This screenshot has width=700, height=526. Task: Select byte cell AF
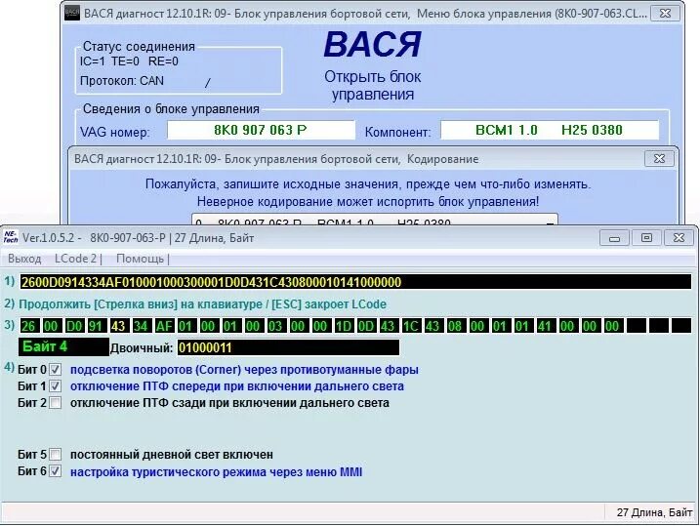[x=163, y=326]
